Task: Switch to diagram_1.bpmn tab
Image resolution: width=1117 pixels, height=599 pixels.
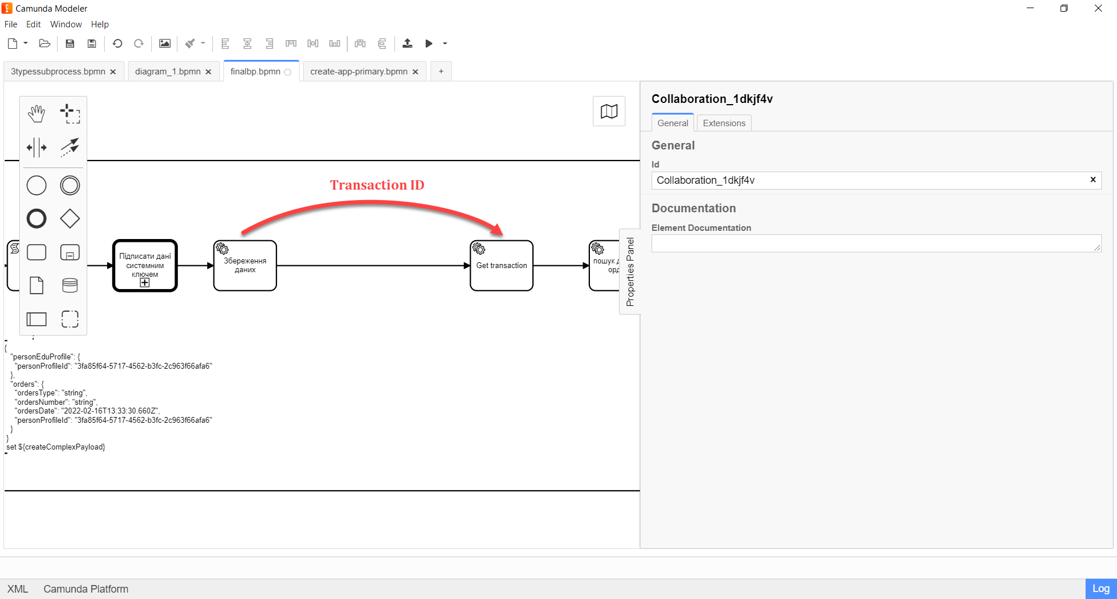Action: point(168,72)
